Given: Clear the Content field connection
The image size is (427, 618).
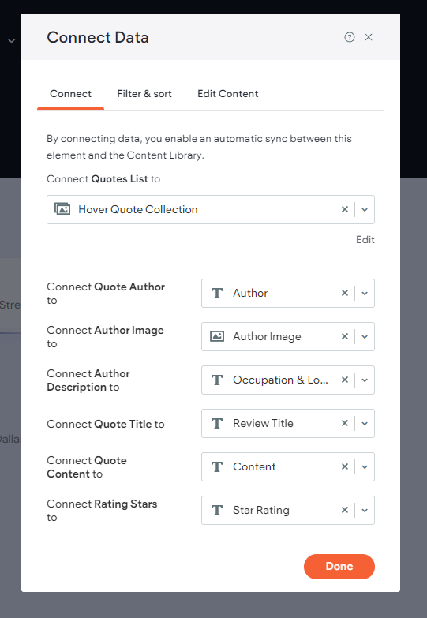Looking at the screenshot, I should click(x=345, y=466).
